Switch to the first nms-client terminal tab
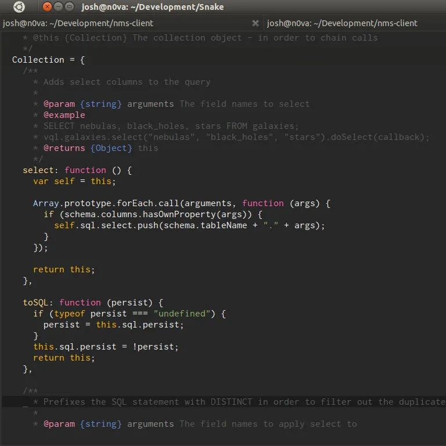Screen dimensions: 446x446 [132, 23]
